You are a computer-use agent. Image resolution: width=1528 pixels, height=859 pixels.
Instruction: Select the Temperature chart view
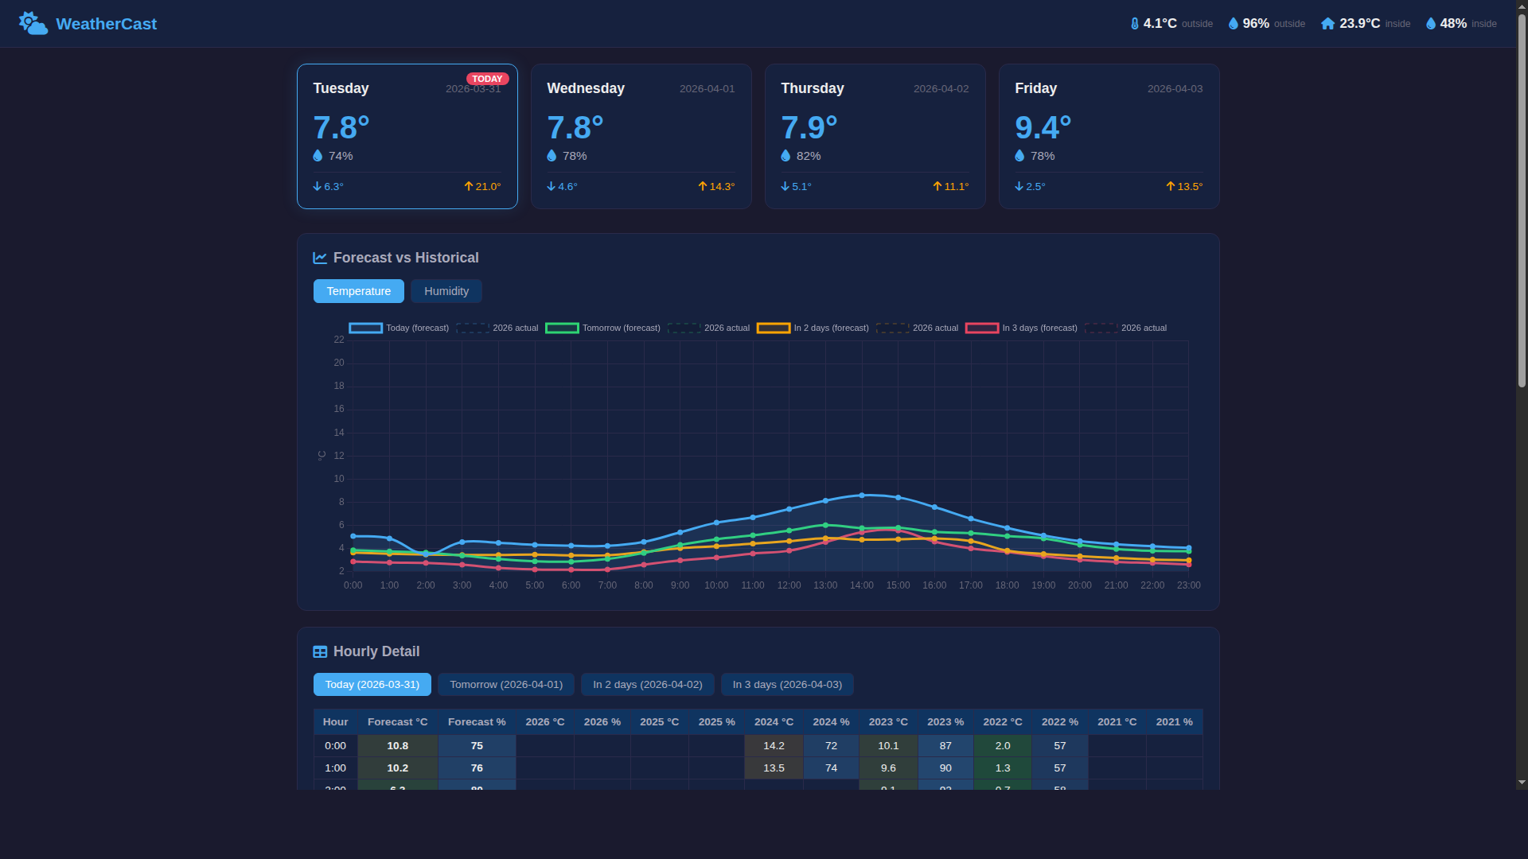coord(358,291)
